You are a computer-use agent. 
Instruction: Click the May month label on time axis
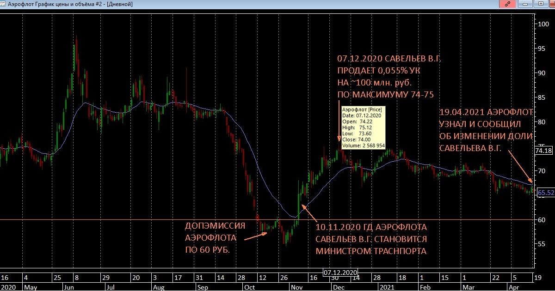point(30,287)
